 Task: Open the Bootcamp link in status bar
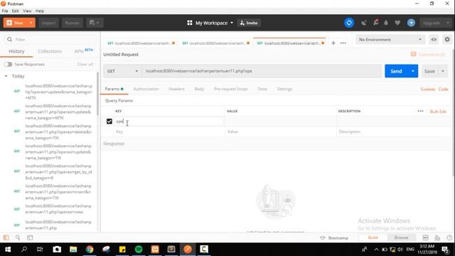pyautogui.click(x=334, y=238)
